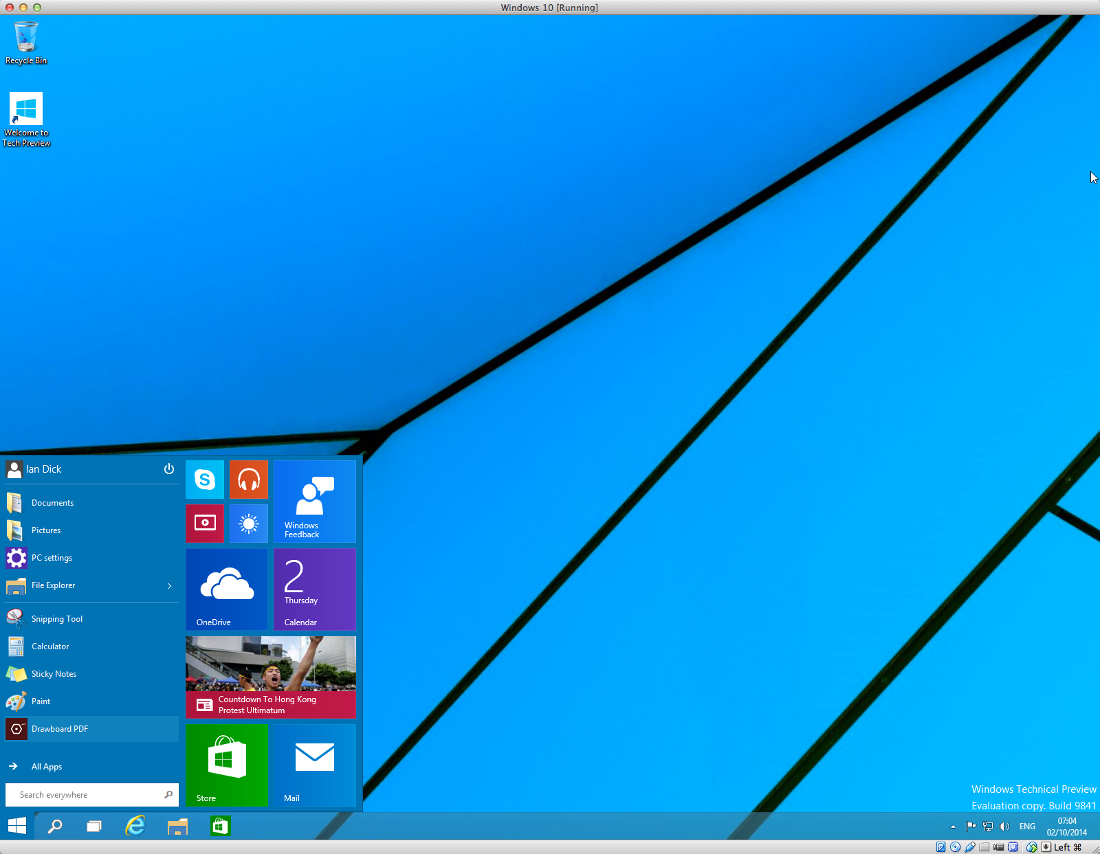This screenshot has height=854, width=1100.
Task: Click the ENG language indicator
Action: click(x=1027, y=827)
